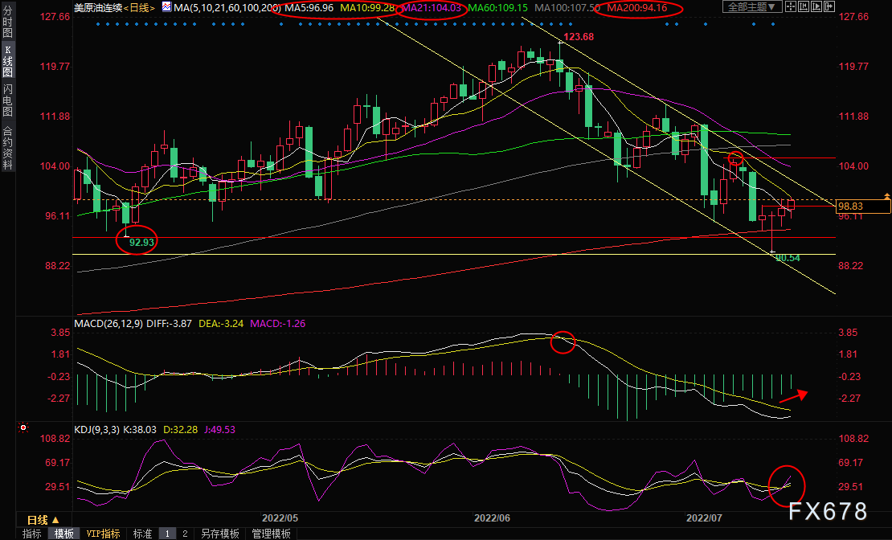Click the MACD(26,12,9) indicator label
Image resolution: width=892 pixels, height=540 pixels.
[108, 323]
